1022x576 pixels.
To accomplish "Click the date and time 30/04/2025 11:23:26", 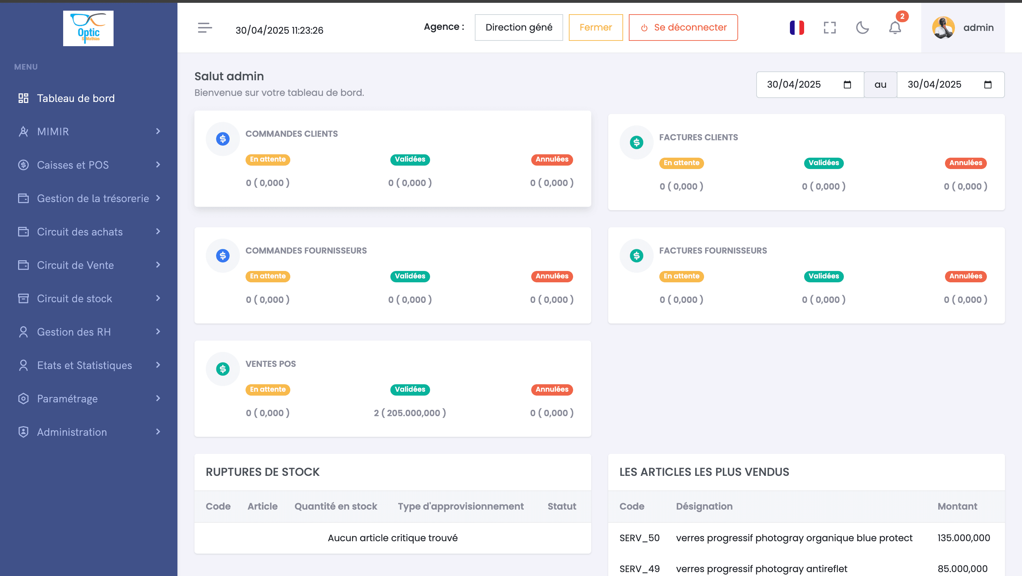I will click(279, 30).
